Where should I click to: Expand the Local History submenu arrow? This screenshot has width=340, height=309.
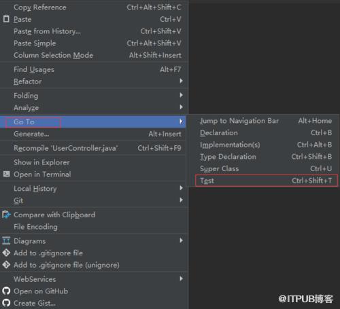coord(181,188)
